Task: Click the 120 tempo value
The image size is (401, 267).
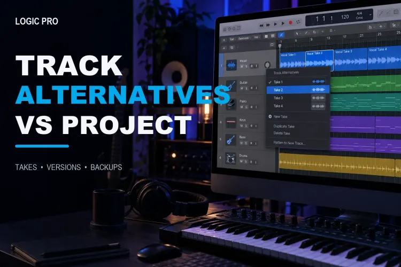Action: pyautogui.click(x=345, y=17)
